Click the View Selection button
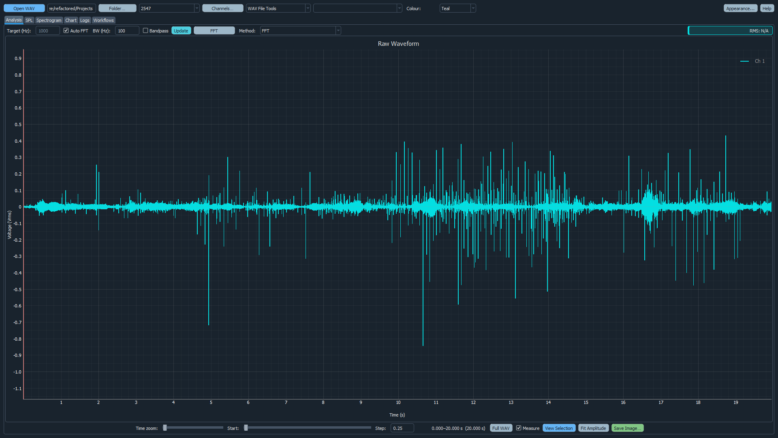The height and width of the screenshot is (438, 778). click(x=559, y=428)
